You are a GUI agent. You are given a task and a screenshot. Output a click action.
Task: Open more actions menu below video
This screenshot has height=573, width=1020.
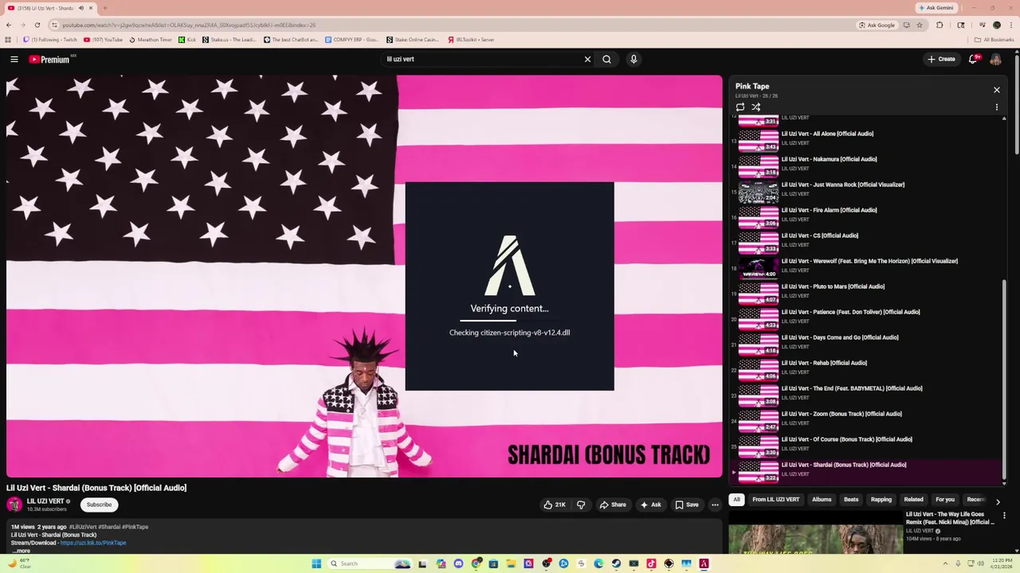click(715, 505)
